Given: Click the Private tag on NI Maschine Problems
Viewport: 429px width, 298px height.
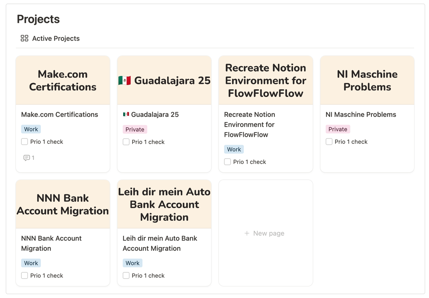Looking at the screenshot, I should tap(337, 129).
